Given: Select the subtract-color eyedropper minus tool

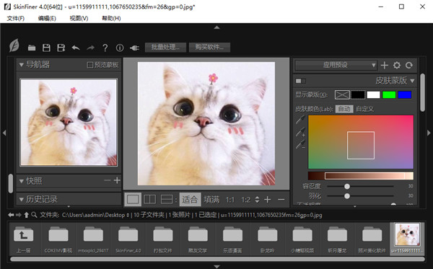Looking at the screenshot, I should point(300,144).
